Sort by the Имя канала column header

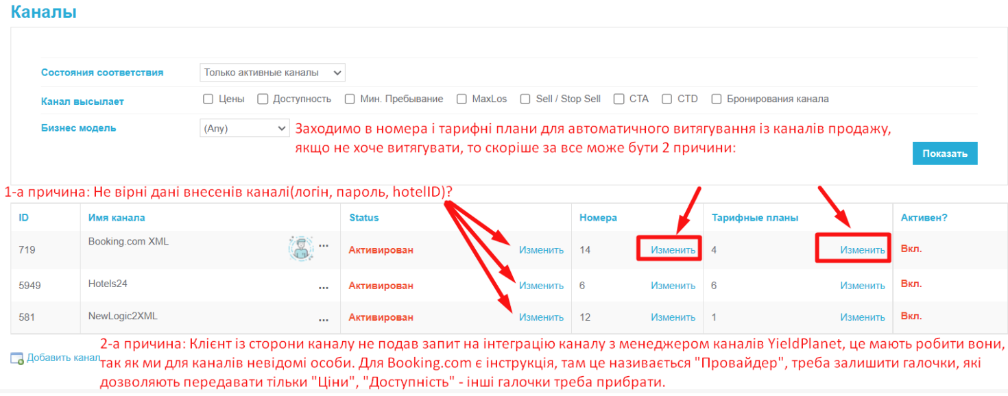117,218
